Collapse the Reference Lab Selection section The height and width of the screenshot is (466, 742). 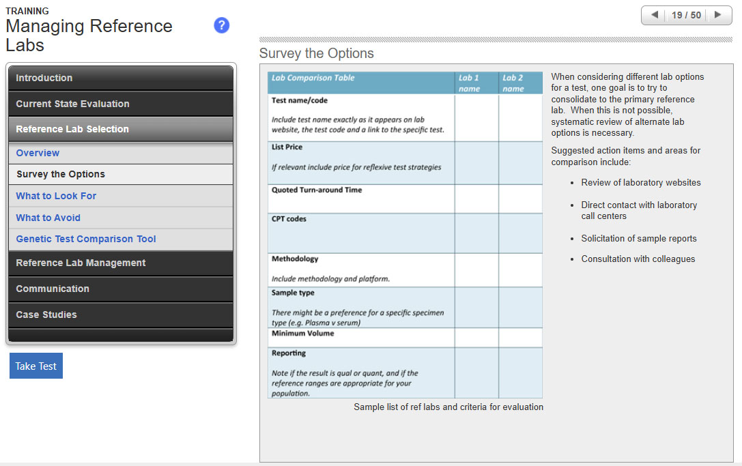pyautogui.click(x=121, y=129)
